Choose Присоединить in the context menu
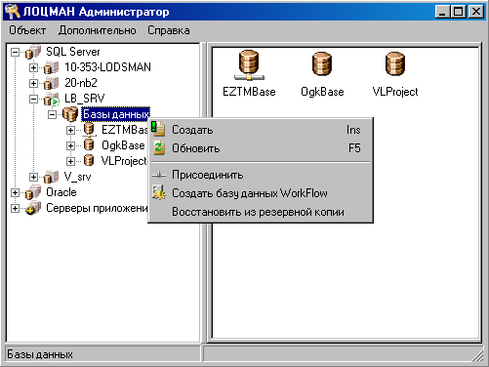This screenshot has width=489, height=367. click(x=261, y=175)
